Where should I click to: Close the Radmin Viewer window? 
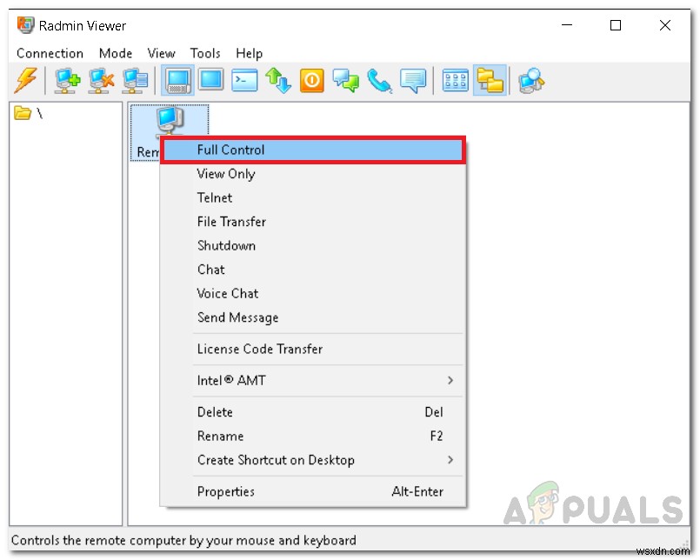click(665, 25)
